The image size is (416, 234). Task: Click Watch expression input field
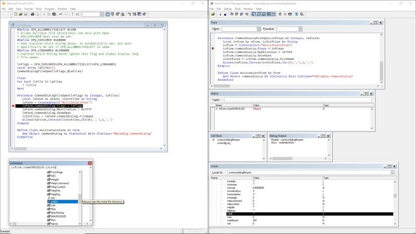pos(297,100)
